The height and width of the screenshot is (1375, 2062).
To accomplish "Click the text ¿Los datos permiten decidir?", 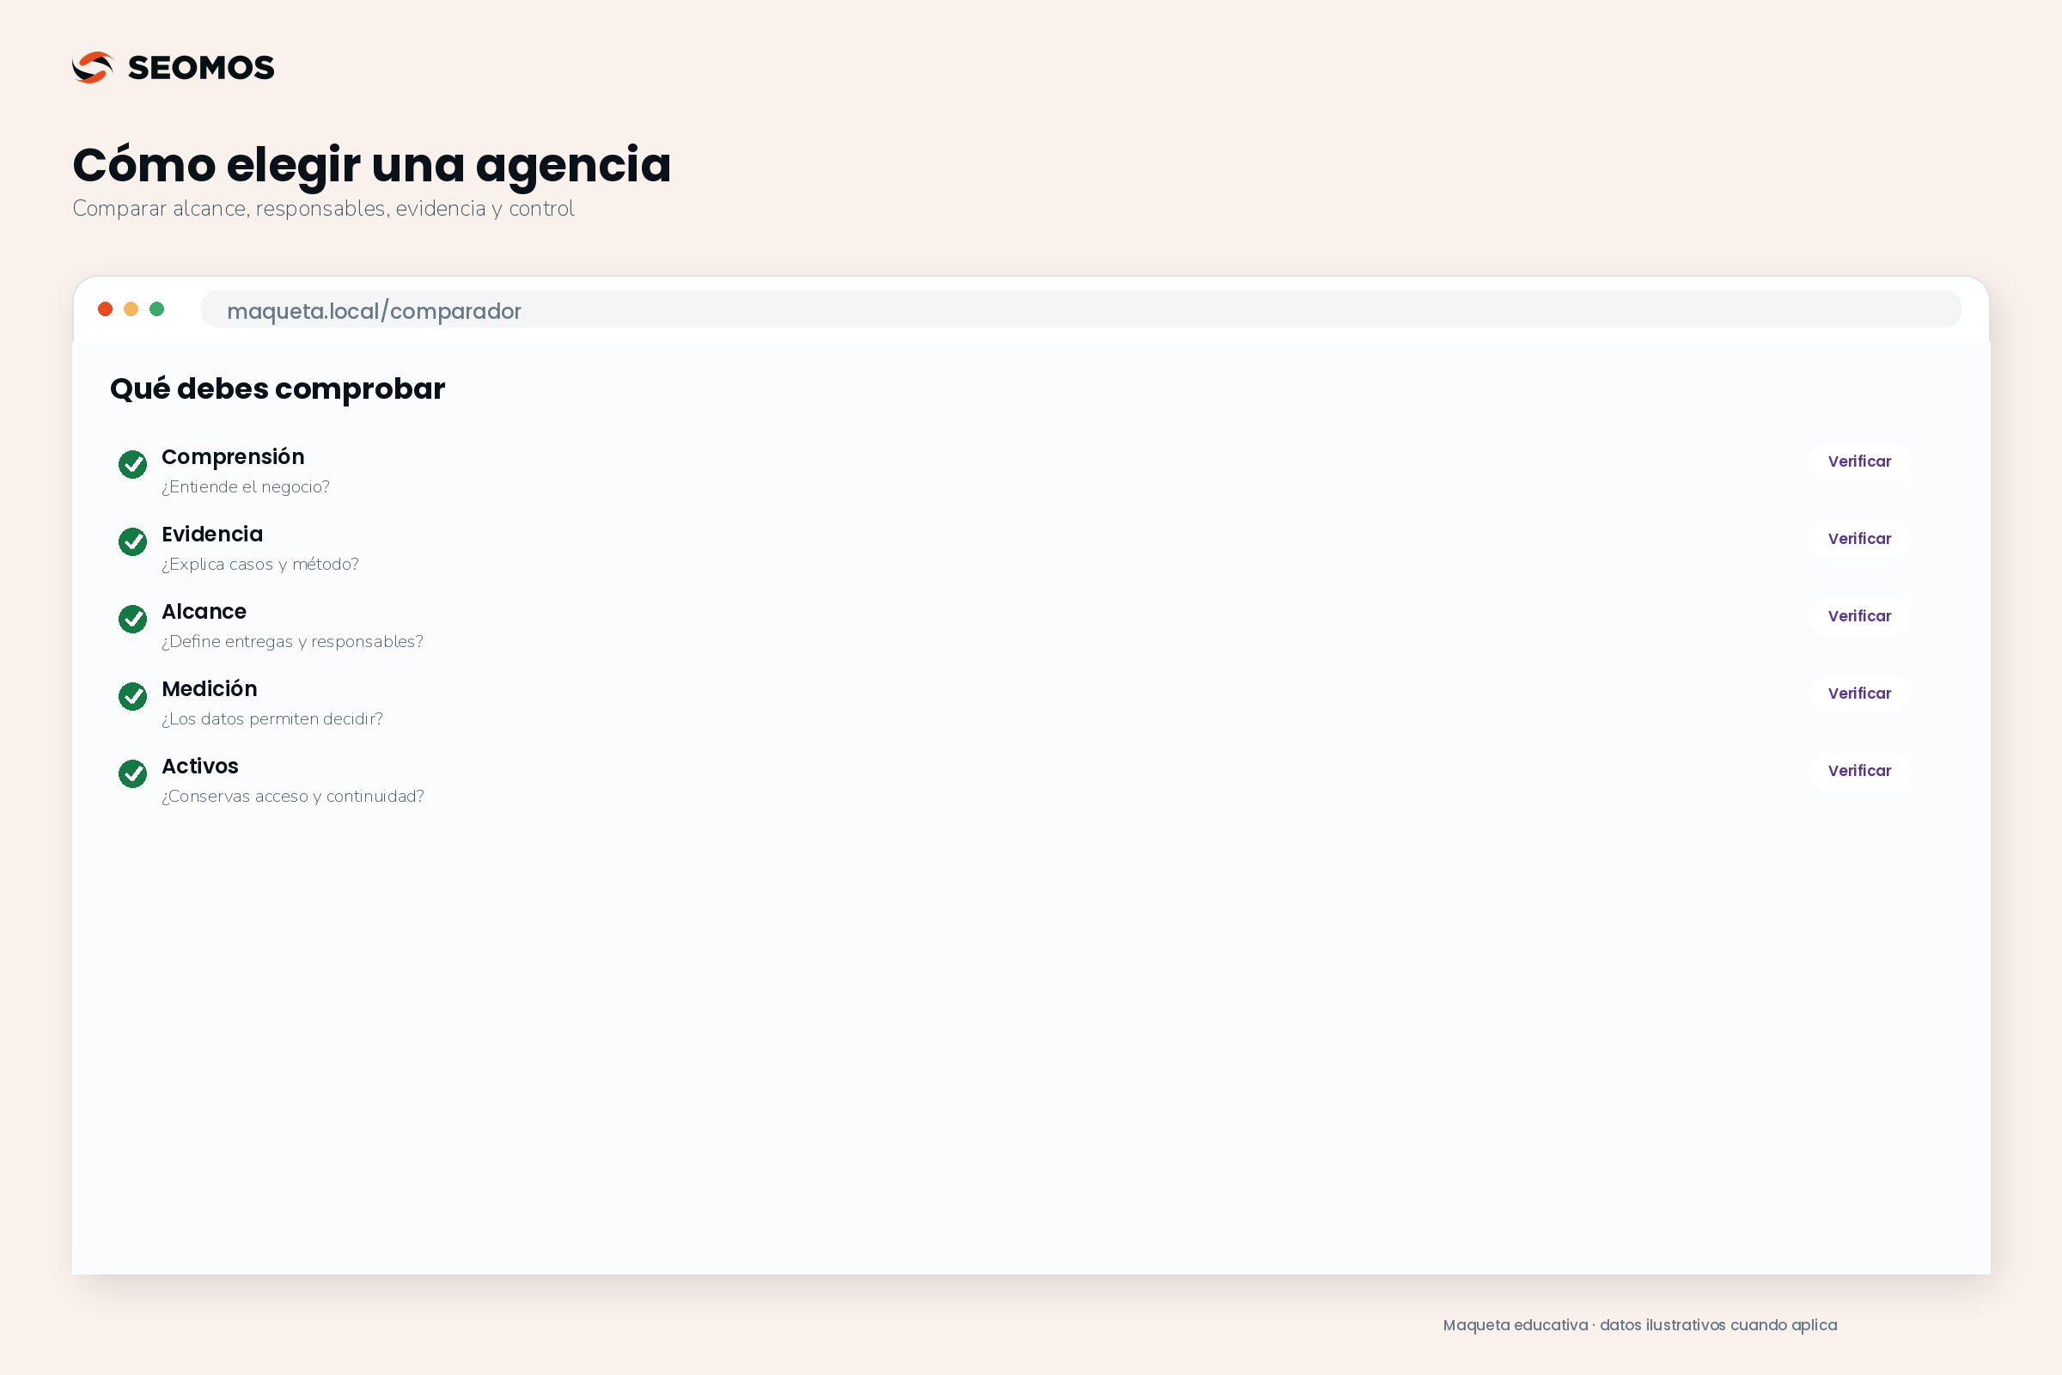I will [271, 718].
